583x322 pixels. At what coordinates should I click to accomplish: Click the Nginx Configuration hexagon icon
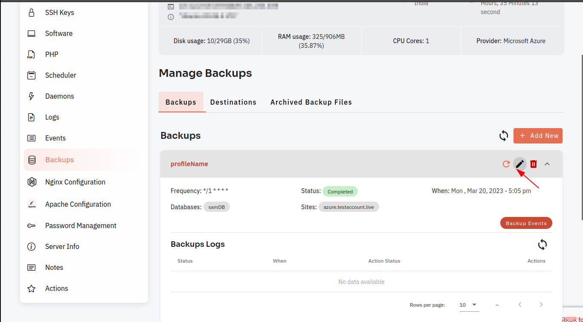click(x=32, y=182)
